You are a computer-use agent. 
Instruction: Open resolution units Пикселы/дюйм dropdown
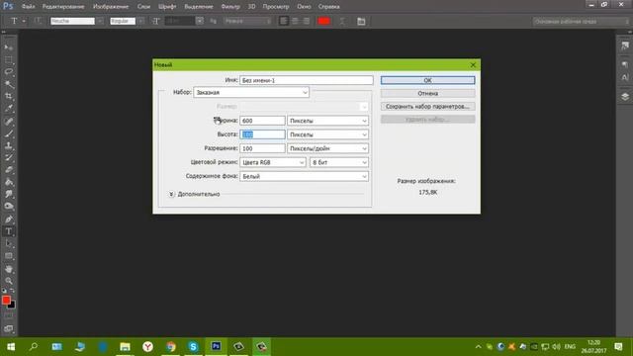pyautogui.click(x=327, y=148)
